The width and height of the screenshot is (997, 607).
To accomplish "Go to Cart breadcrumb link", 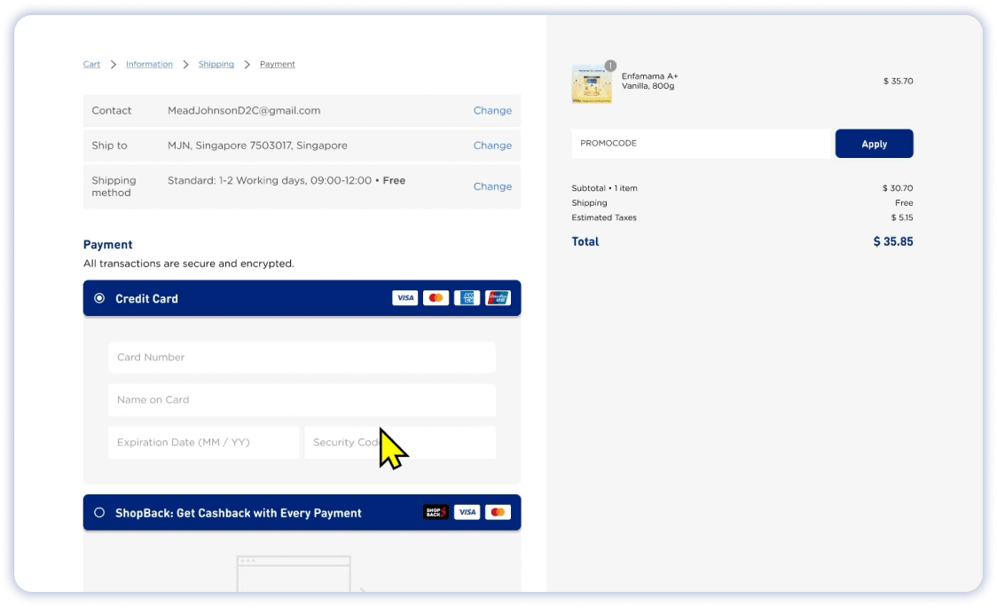I will point(91,64).
